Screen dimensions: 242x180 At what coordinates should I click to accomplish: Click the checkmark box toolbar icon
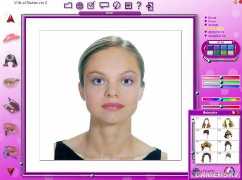click(x=91, y=5)
